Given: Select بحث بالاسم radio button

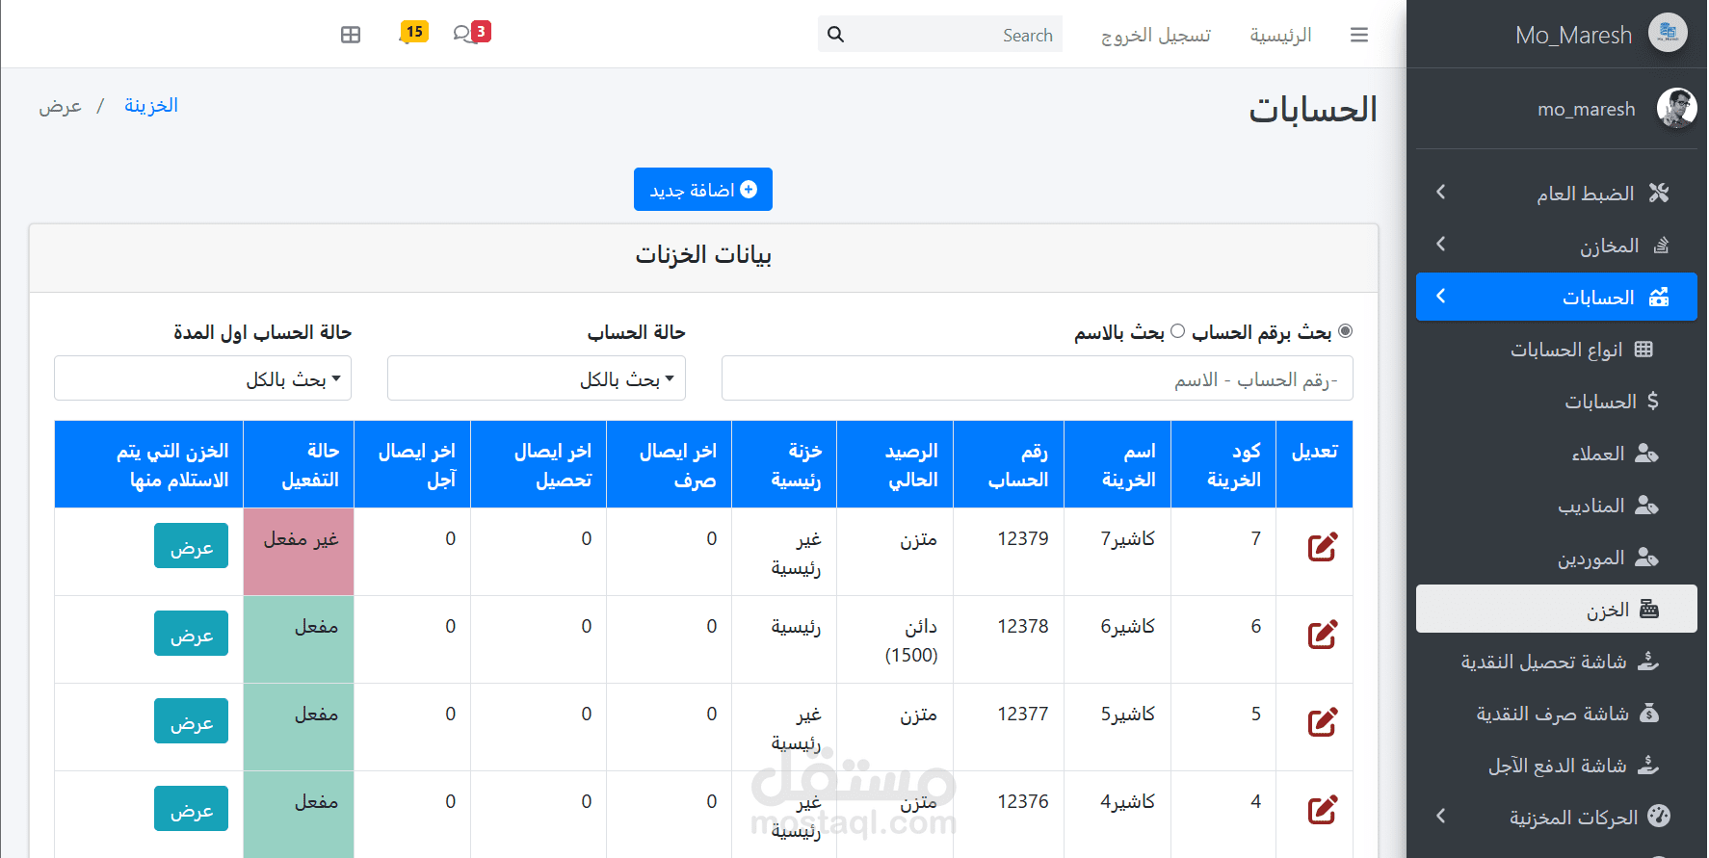Looking at the screenshot, I should pos(1177,331).
